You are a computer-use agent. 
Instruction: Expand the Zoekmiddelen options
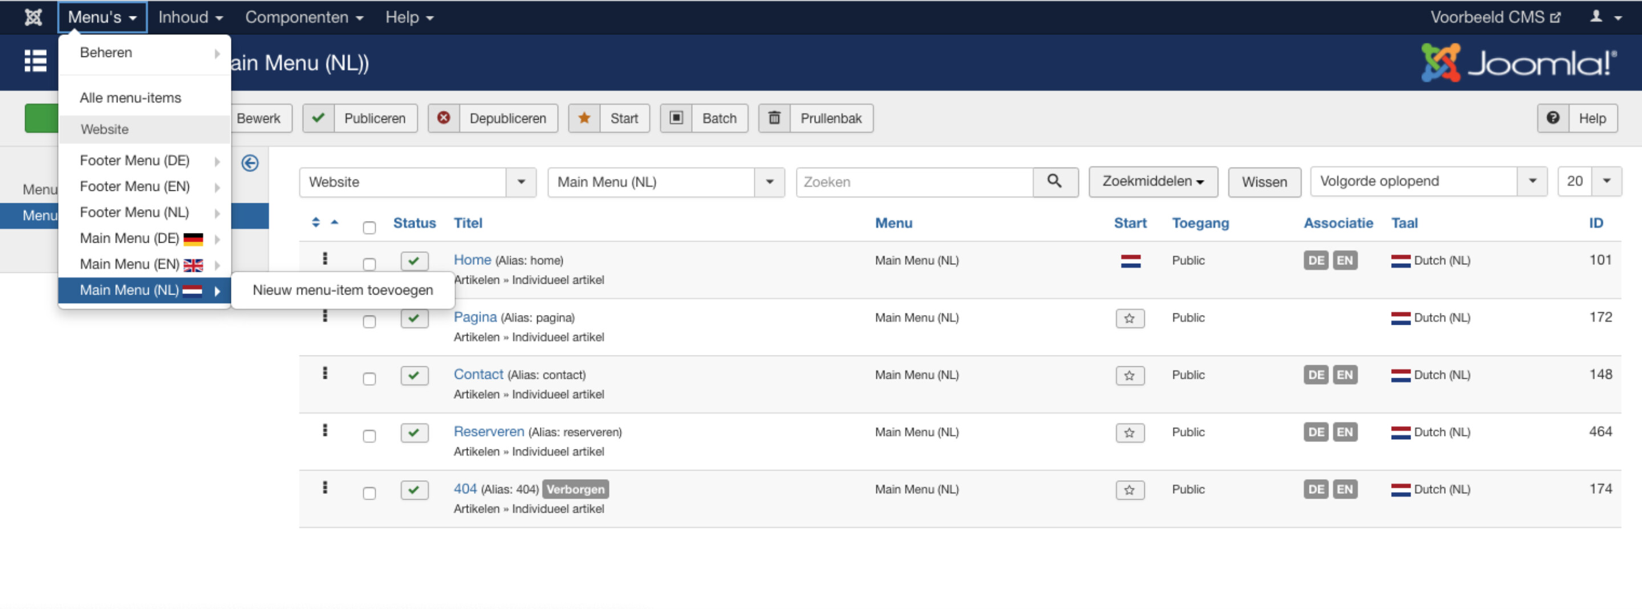(1152, 182)
